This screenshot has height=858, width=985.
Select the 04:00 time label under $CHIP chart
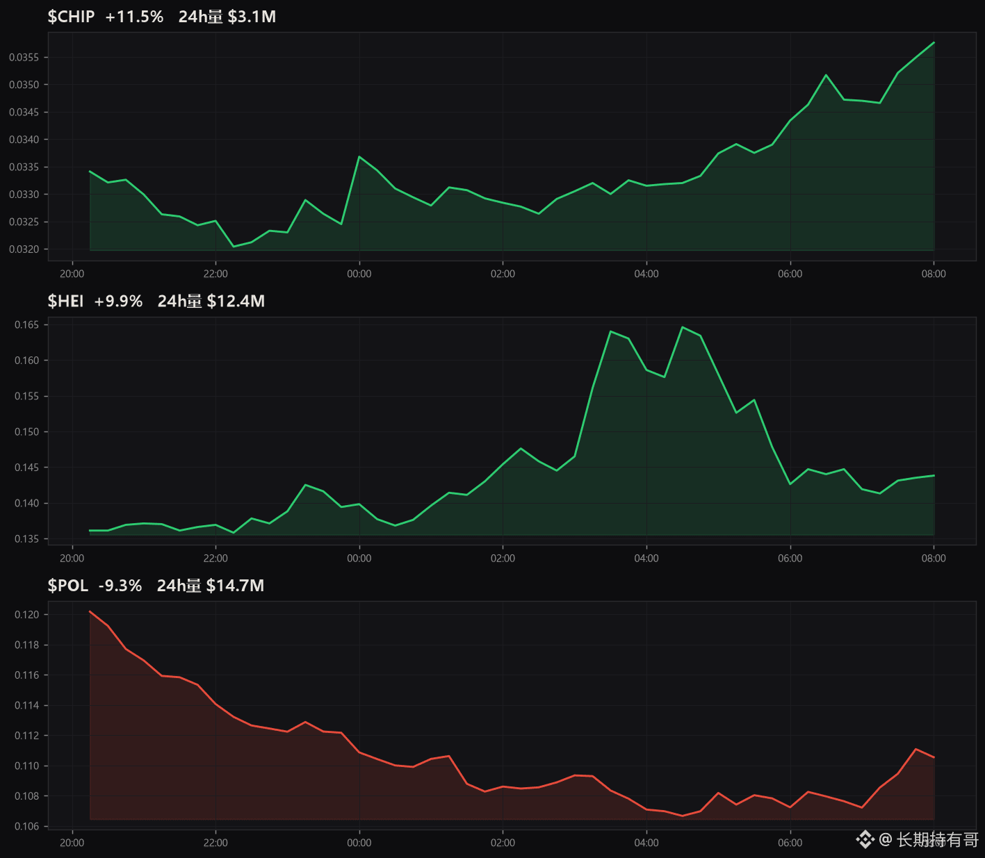pyautogui.click(x=646, y=274)
